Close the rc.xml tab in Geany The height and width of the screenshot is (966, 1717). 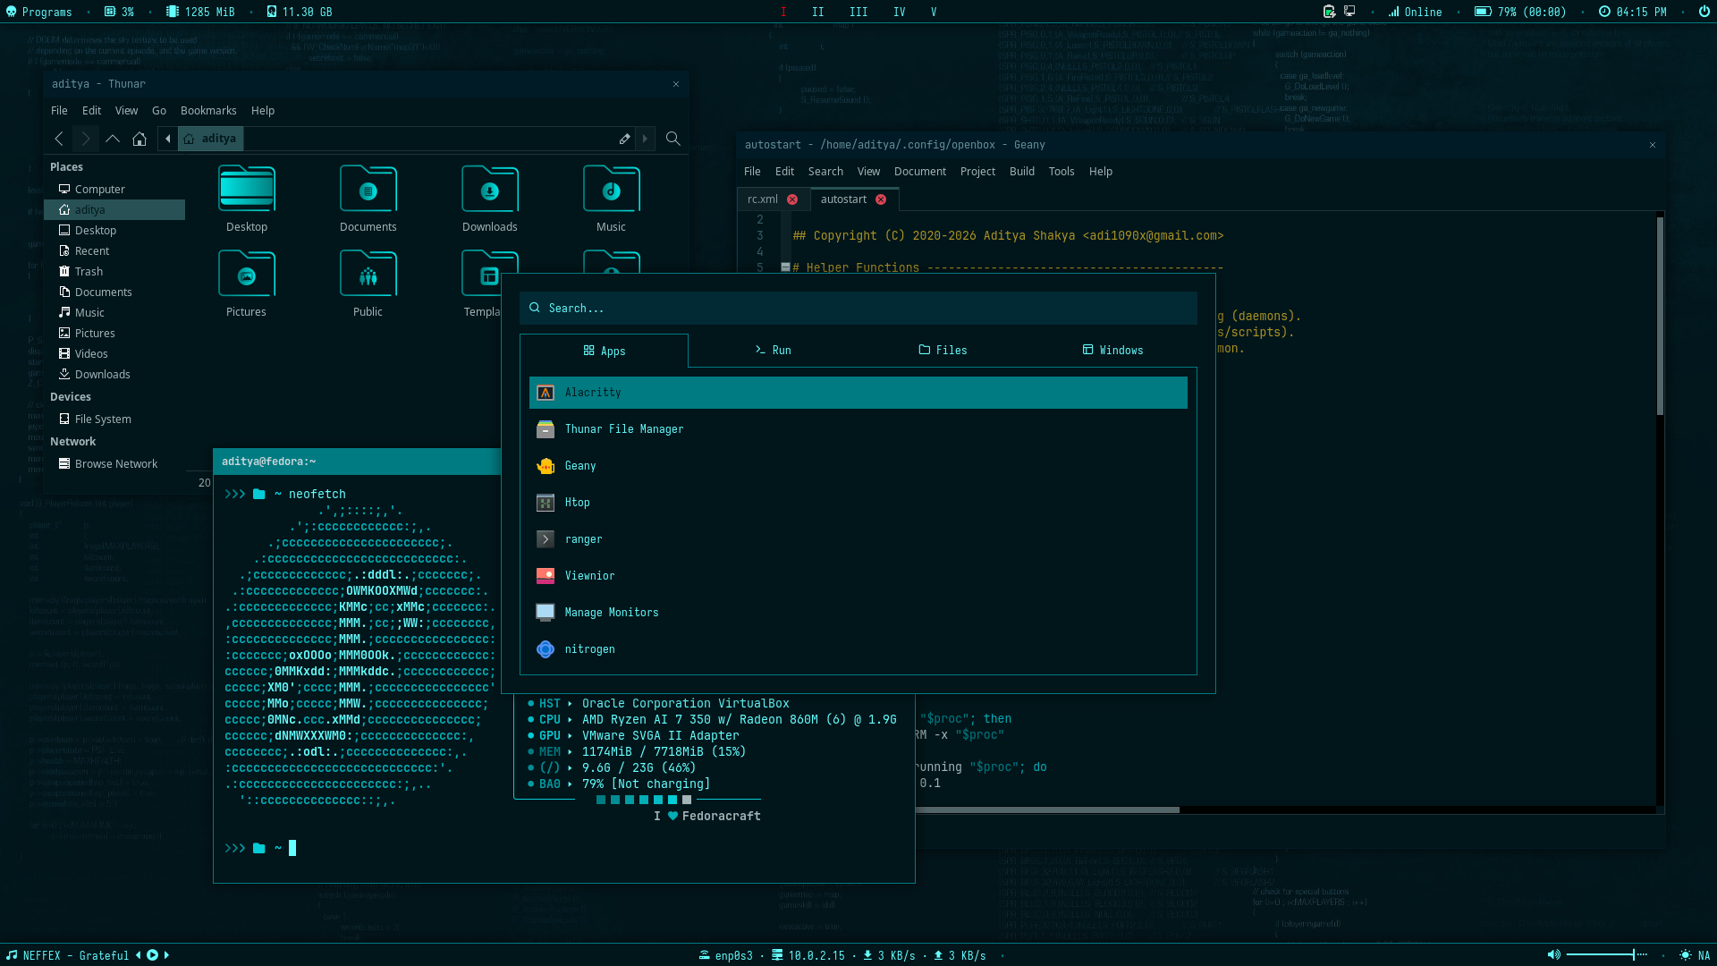(x=792, y=199)
